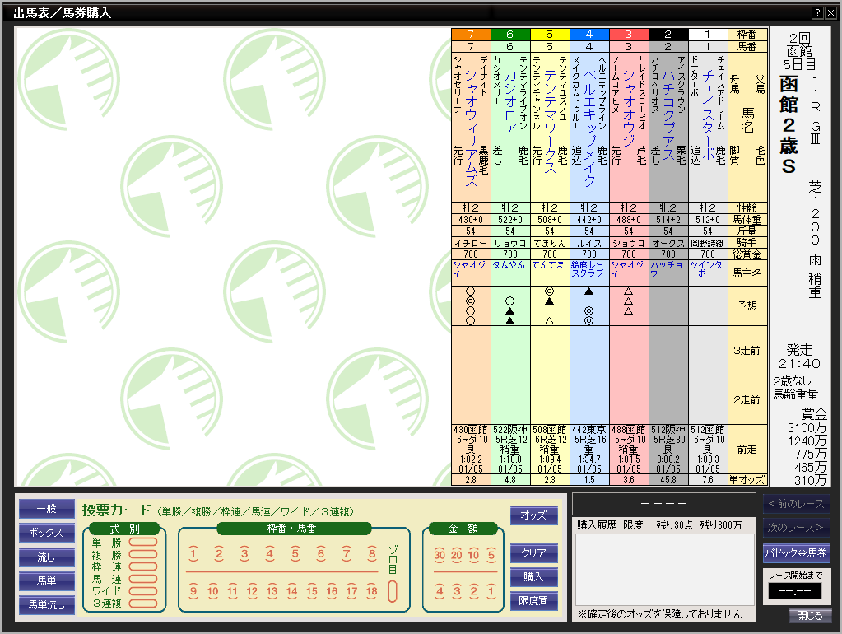
Task: Click jockey name 岡野詩織
Action: 708,243
